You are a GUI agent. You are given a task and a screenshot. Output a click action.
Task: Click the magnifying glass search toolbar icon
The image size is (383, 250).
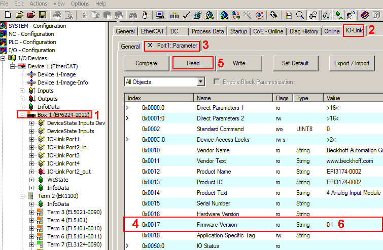coord(300,15)
